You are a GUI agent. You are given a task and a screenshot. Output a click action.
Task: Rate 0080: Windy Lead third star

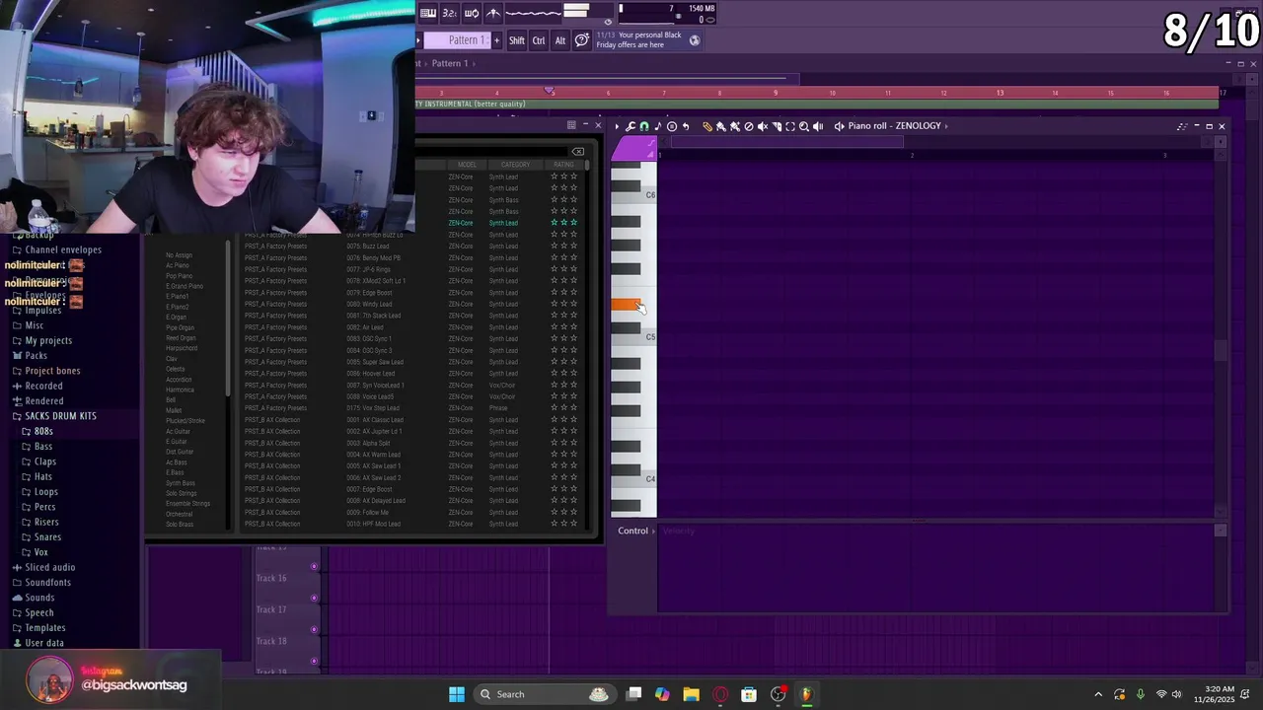click(573, 304)
